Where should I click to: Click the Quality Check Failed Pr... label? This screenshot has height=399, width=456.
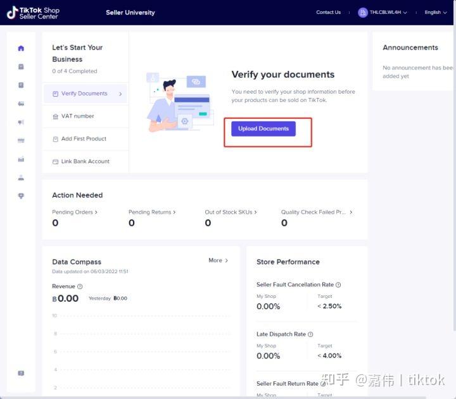pyautogui.click(x=313, y=212)
